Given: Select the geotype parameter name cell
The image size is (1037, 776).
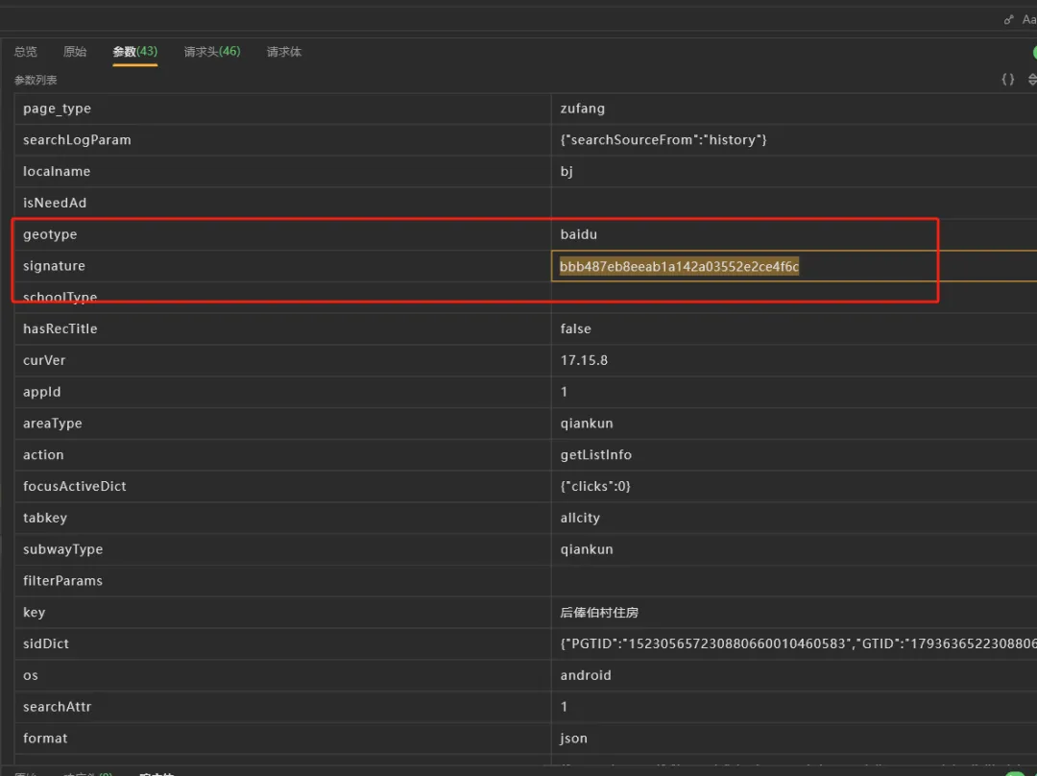Looking at the screenshot, I should (x=283, y=234).
